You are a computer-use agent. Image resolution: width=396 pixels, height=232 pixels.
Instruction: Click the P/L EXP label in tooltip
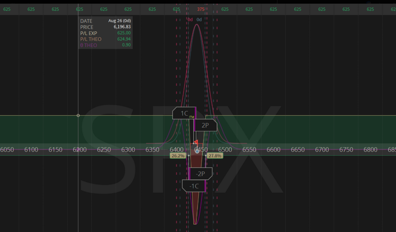click(x=89, y=33)
